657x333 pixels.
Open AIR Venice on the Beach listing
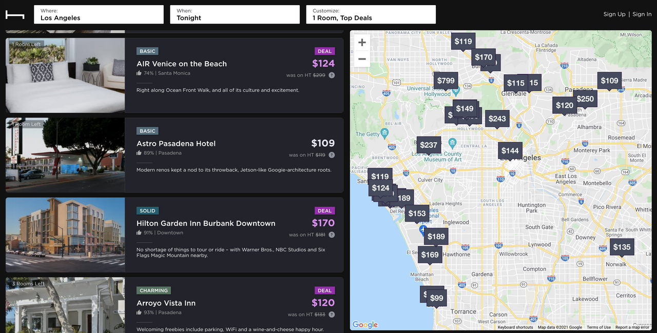click(182, 64)
